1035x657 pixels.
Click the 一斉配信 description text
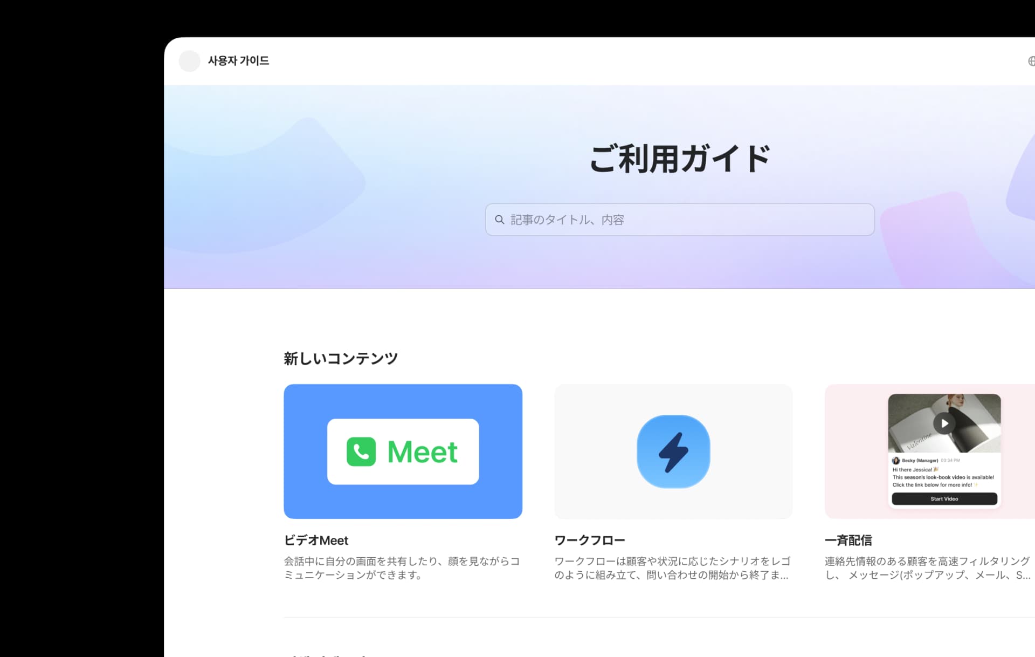[x=928, y=568]
